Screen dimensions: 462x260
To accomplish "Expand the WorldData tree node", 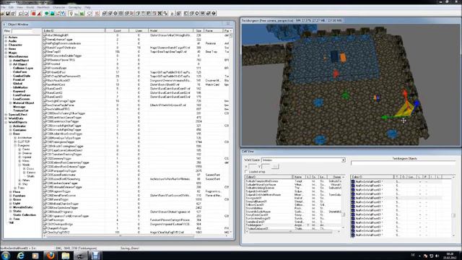I will pos(6,118).
